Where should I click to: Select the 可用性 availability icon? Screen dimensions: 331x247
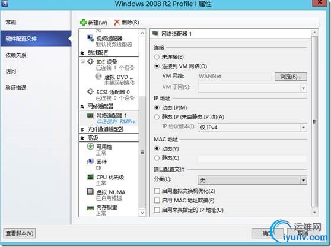90,147
